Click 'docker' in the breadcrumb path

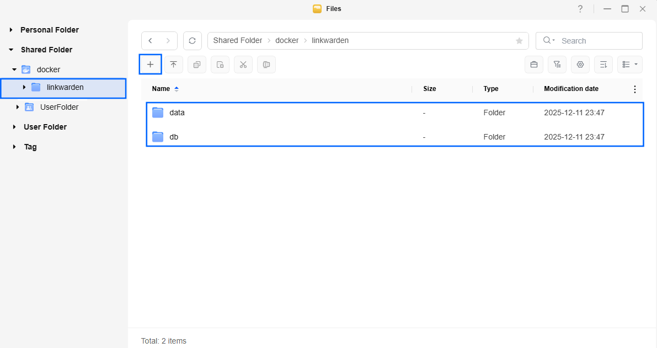coord(287,41)
